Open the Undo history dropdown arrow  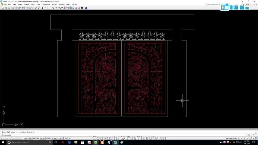coord(45,8)
